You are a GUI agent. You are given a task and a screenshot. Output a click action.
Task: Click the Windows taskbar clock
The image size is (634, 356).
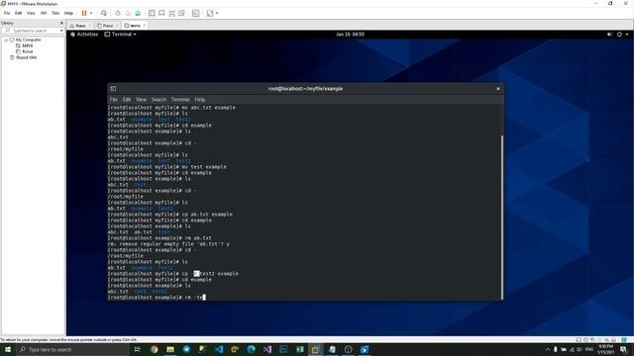tap(605, 349)
